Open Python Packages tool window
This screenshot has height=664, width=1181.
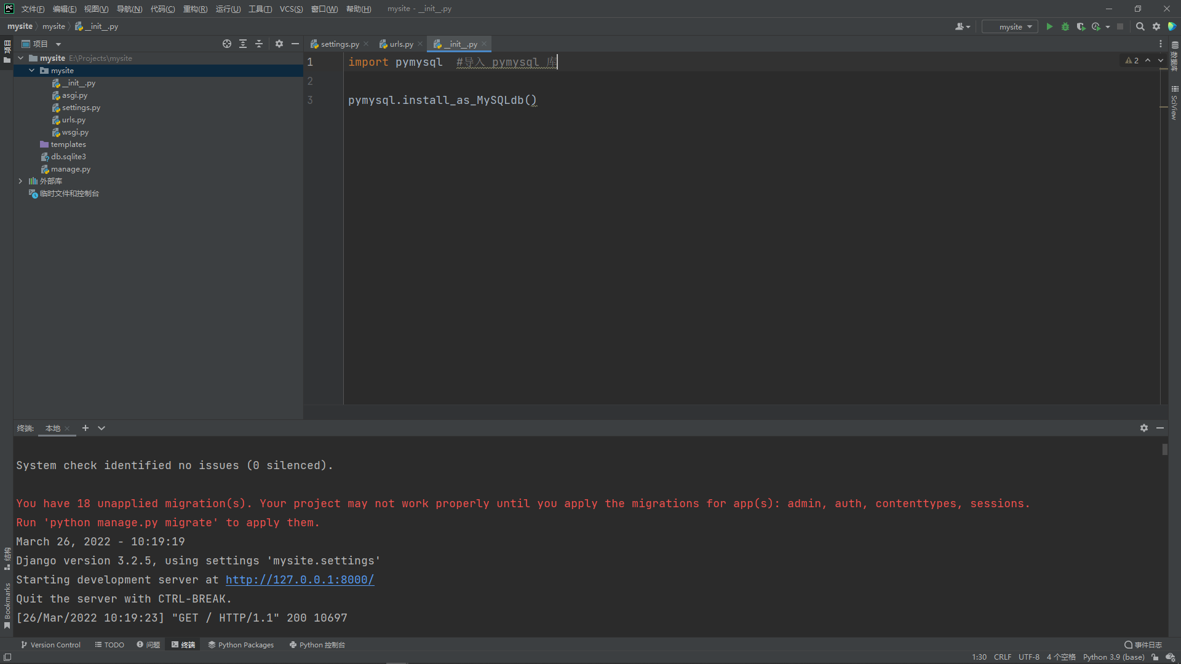coord(241,644)
